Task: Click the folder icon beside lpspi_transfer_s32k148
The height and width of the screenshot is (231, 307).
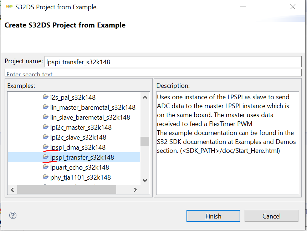Action: pyautogui.click(x=46, y=157)
